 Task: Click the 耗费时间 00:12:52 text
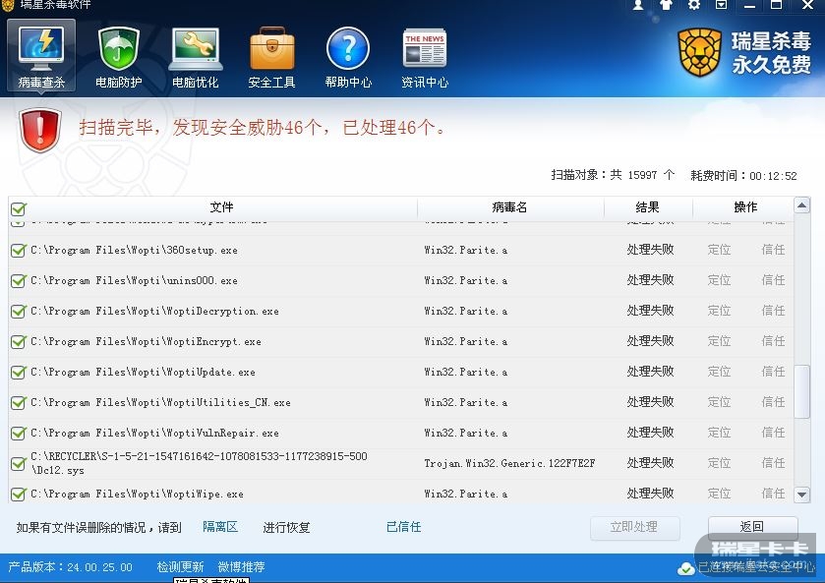coord(743,176)
